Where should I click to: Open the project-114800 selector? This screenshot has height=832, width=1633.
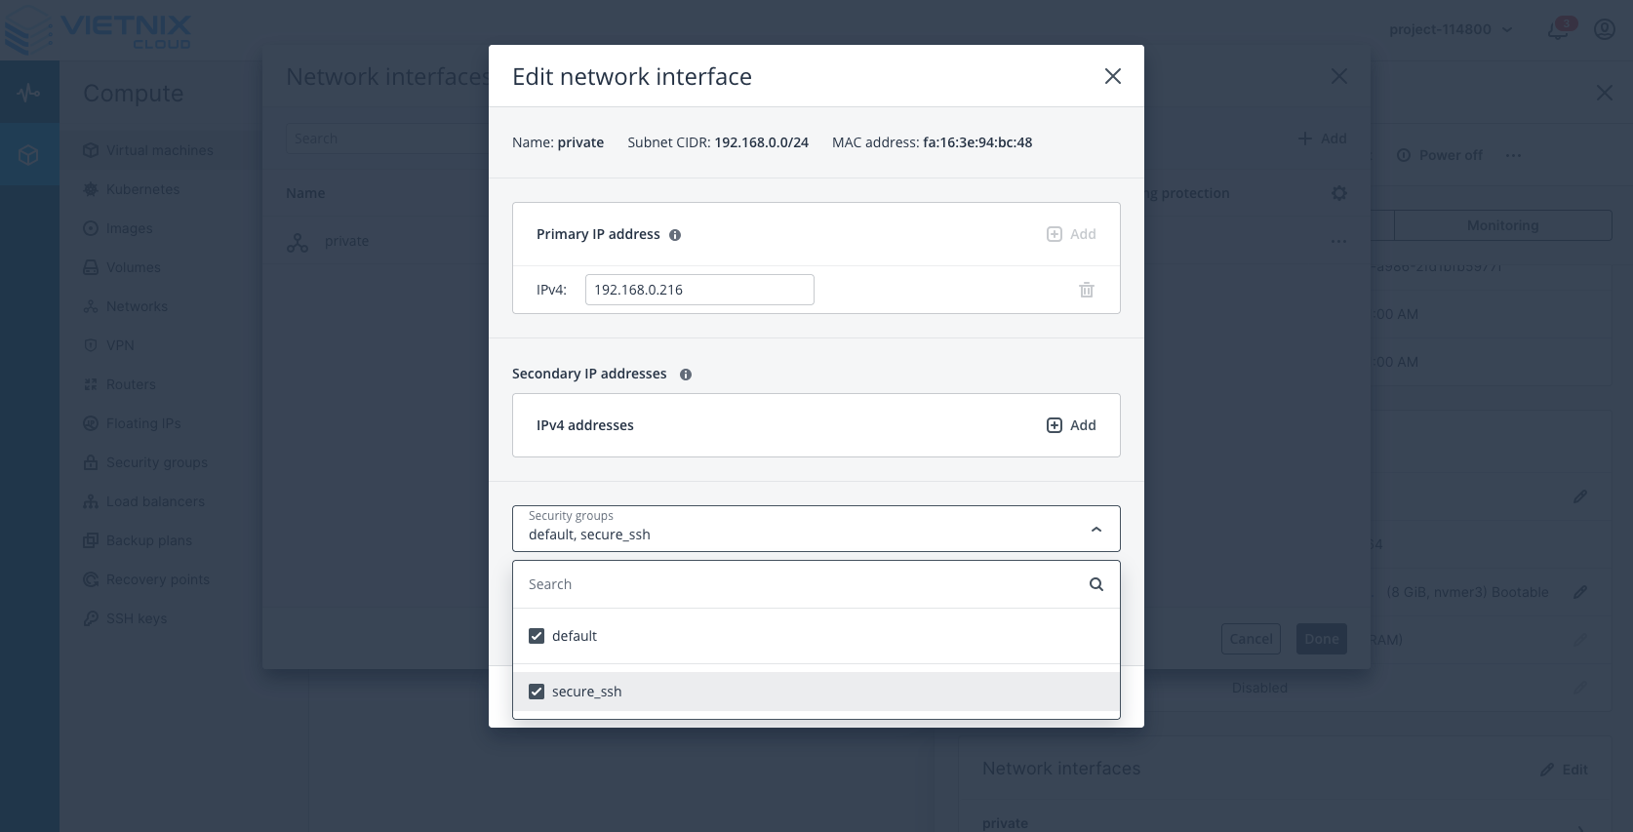point(1451,29)
